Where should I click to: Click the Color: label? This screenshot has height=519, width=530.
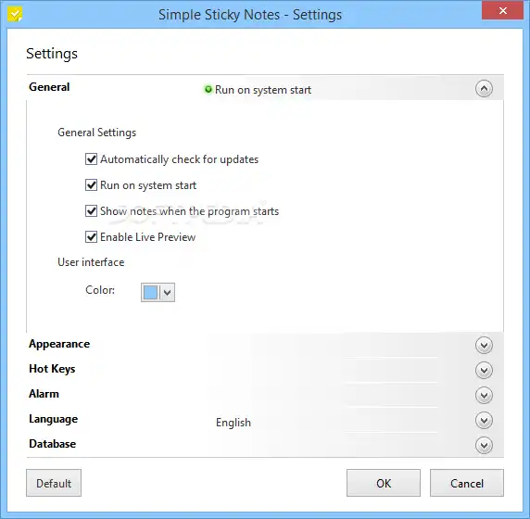click(x=100, y=290)
